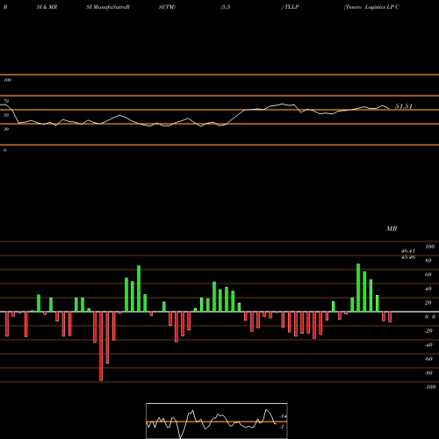
Task: Open the mini oscillator thumbnail chart
Action: point(217,421)
